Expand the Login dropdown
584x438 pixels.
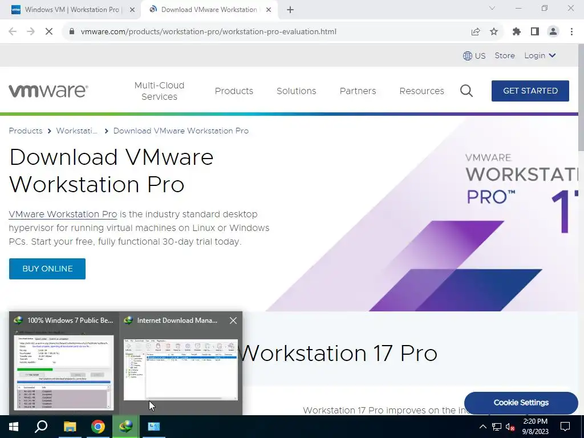tap(540, 55)
